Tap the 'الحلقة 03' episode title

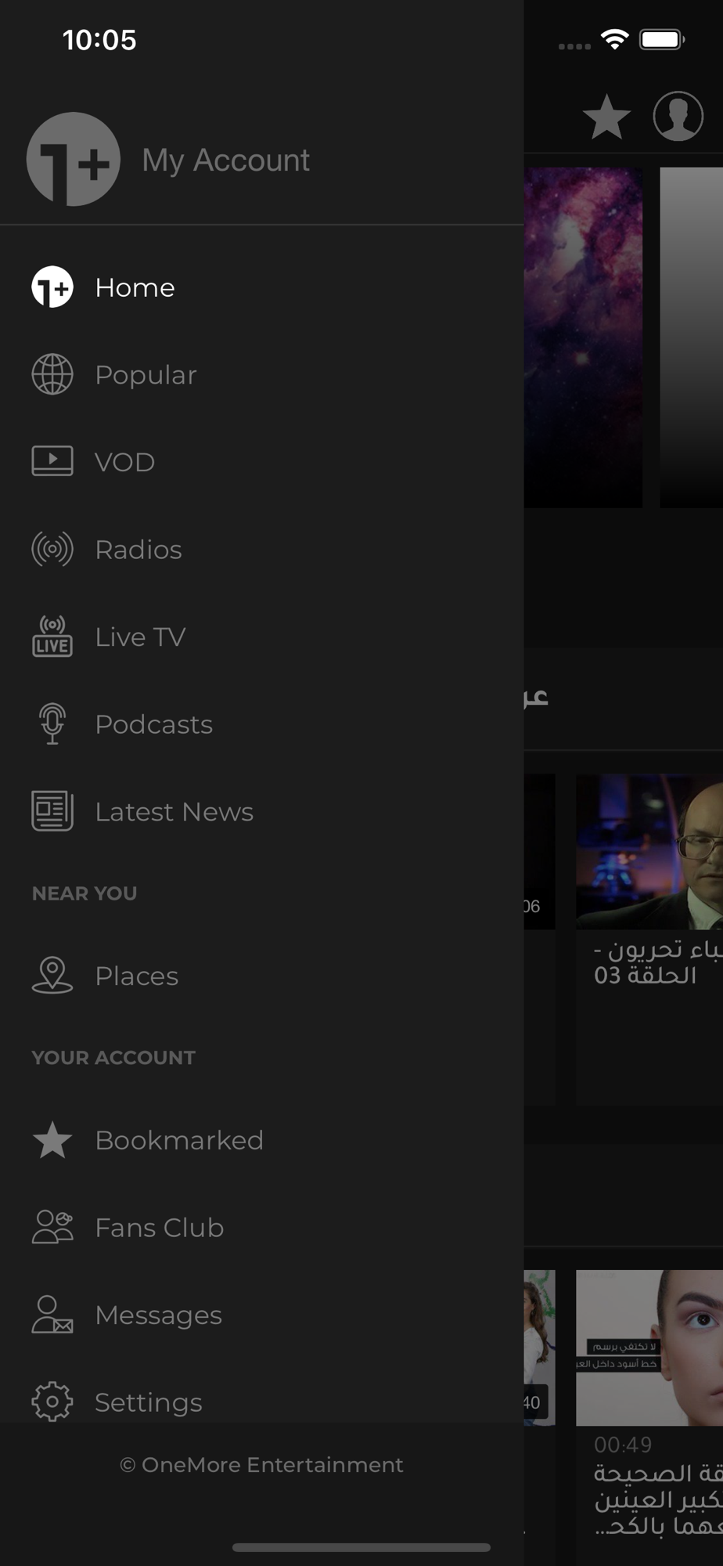click(x=645, y=976)
